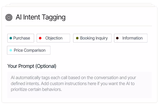Click the word Optional in prompt heading
This screenshot has height=106, width=159.
click(46, 66)
